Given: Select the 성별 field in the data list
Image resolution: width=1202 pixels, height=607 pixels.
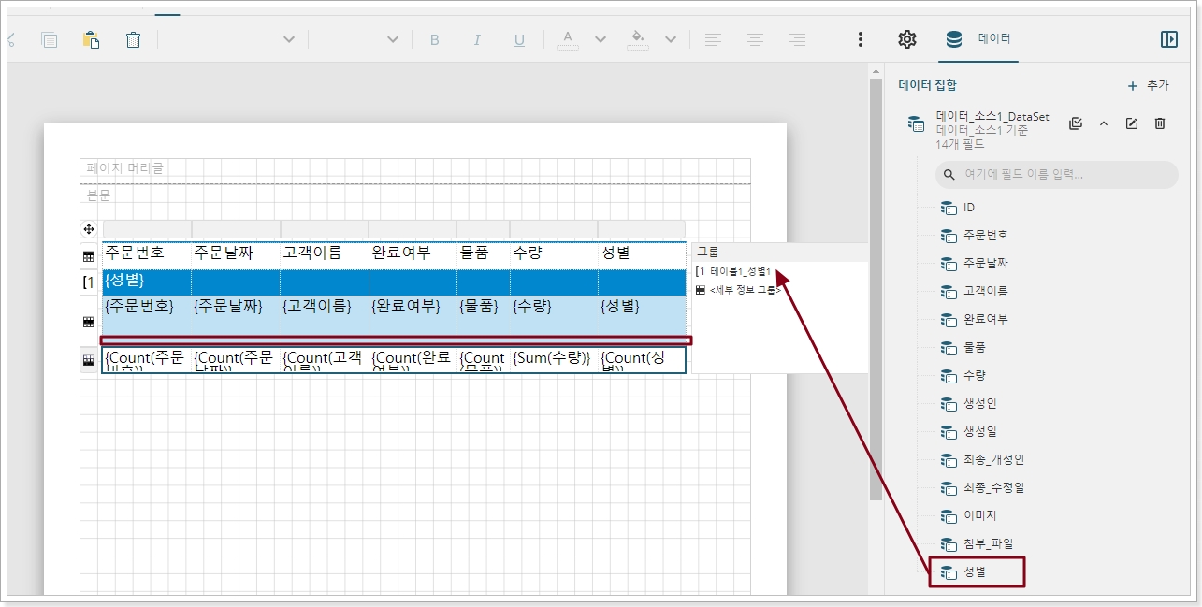Looking at the screenshot, I should click(x=976, y=571).
